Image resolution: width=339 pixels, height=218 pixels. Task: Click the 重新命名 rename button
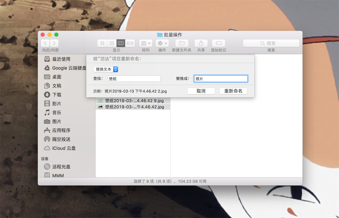[x=233, y=91]
